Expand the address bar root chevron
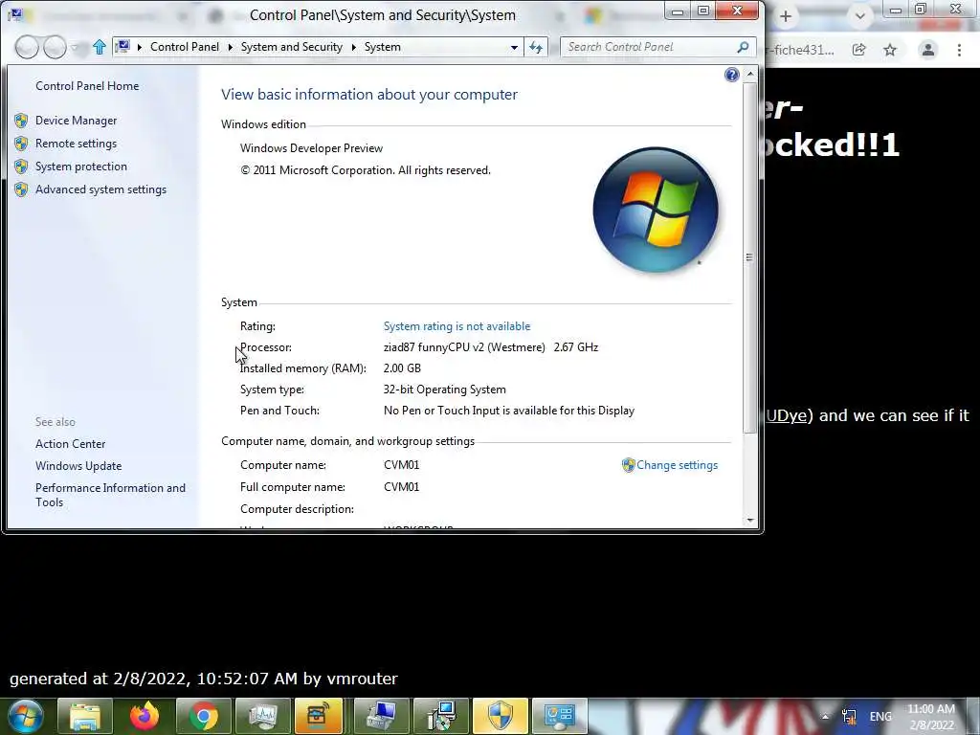 139,48
